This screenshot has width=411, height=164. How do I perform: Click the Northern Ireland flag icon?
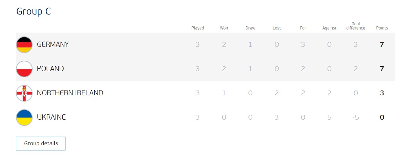point(24,93)
